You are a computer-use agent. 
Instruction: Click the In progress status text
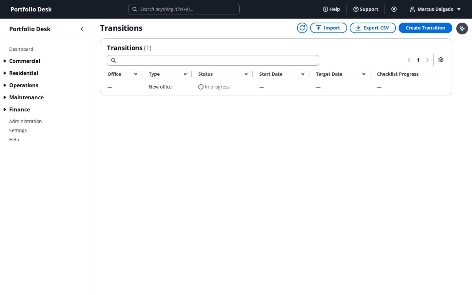click(217, 87)
